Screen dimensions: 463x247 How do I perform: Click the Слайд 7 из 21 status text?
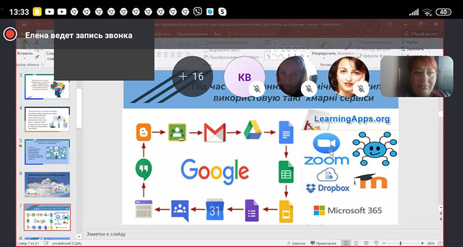[x=28, y=243]
